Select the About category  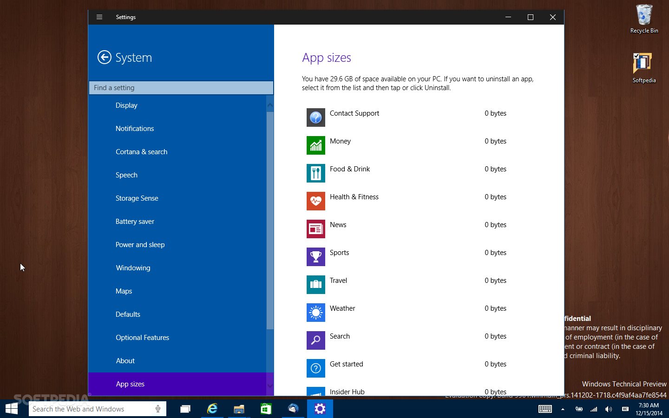[125, 361]
